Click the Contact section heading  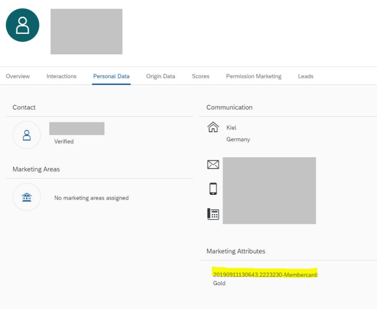pos(24,107)
